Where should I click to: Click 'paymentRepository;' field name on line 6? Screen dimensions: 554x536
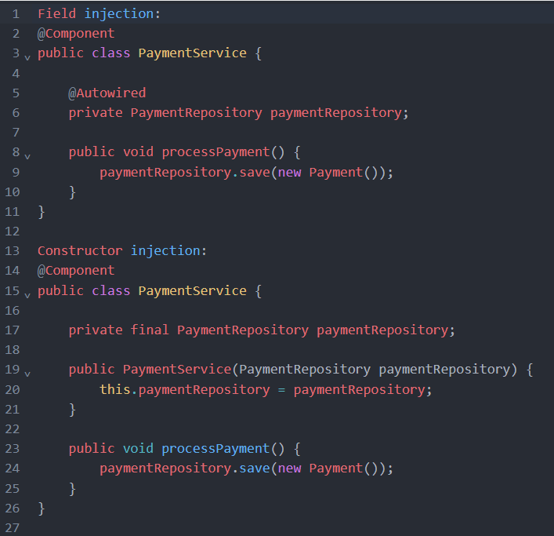point(339,113)
